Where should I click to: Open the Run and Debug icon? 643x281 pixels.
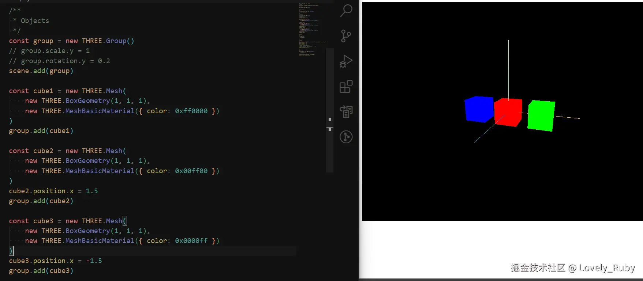[x=346, y=61]
